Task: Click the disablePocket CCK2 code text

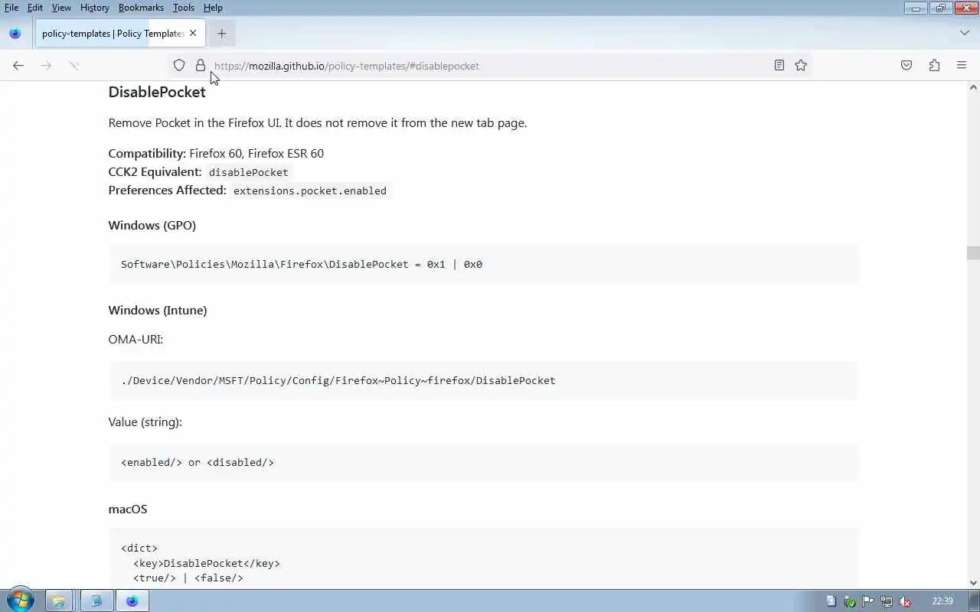Action: pyautogui.click(x=249, y=173)
